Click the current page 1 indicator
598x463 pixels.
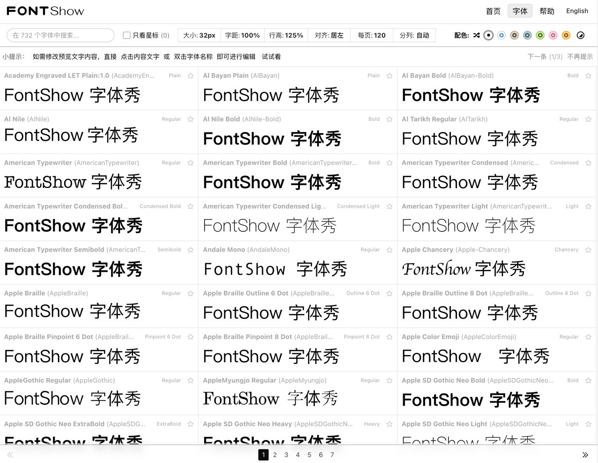click(263, 455)
